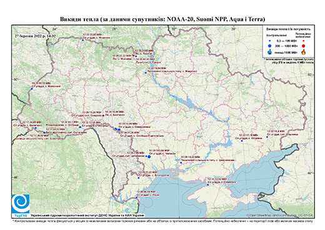The width and height of the screenshot is (325, 230).
Task: Click the large red circle in legend
Action: [303, 46]
